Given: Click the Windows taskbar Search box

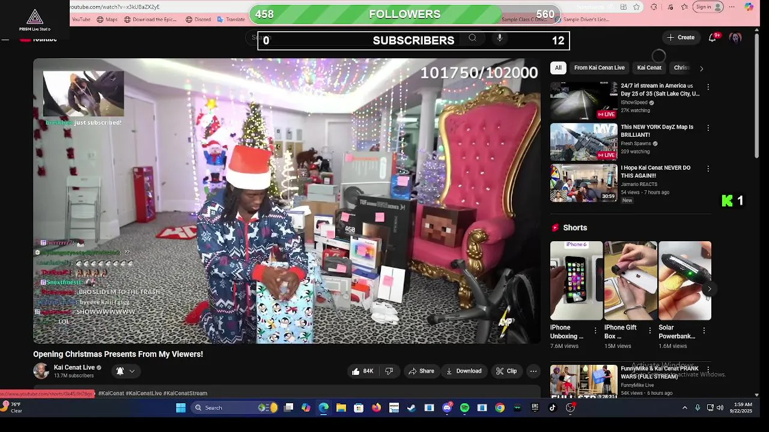Looking at the screenshot, I should tap(235, 408).
